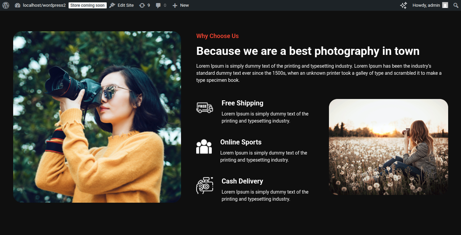
Task: Click the girl in dandelion field photo
Action: click(388, 147)
